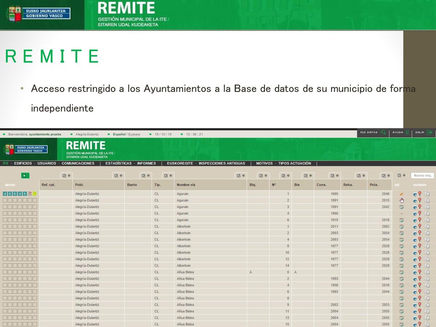Toggle first alert box in Agurain 2 row
Image resolution: width=436 pixels, height=327 pixels.
pos(5,200)
